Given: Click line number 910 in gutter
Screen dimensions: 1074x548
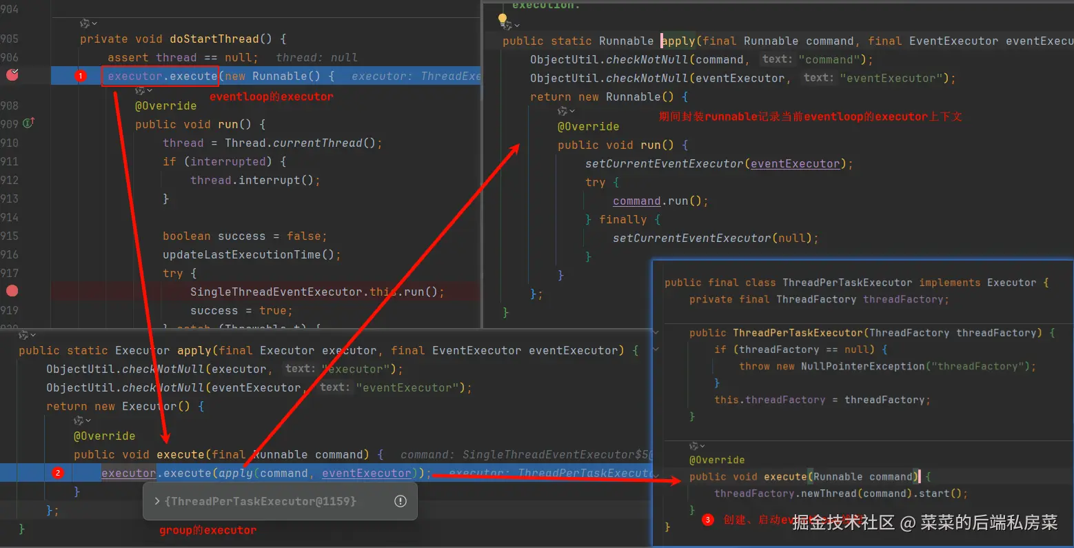Looking at the screenshot, I should (10, 143).
